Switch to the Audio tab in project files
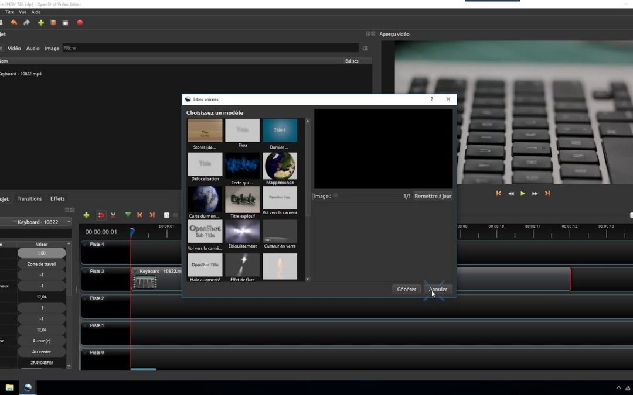Viewport: 633px width, 395px height. tap(33, 48)
